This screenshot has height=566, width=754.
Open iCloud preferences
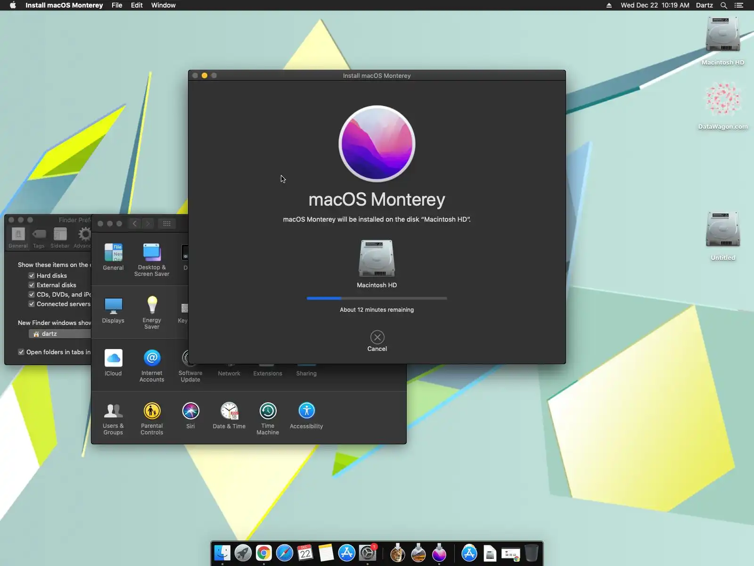click(113, 363)
